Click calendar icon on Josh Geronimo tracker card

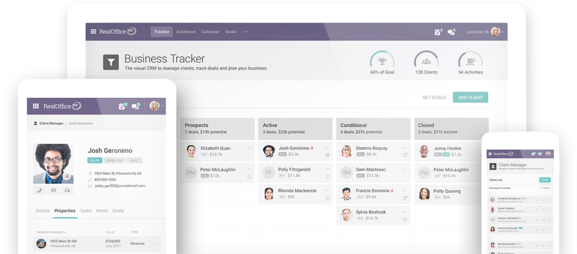tap(327, 155)
